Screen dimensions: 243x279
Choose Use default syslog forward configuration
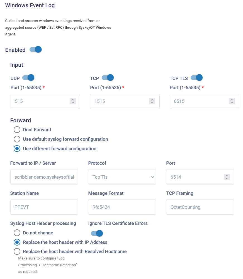pyautogui.click(x=17, y=139)
